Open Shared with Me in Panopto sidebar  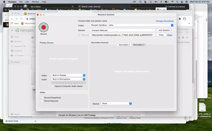(18, 46)
